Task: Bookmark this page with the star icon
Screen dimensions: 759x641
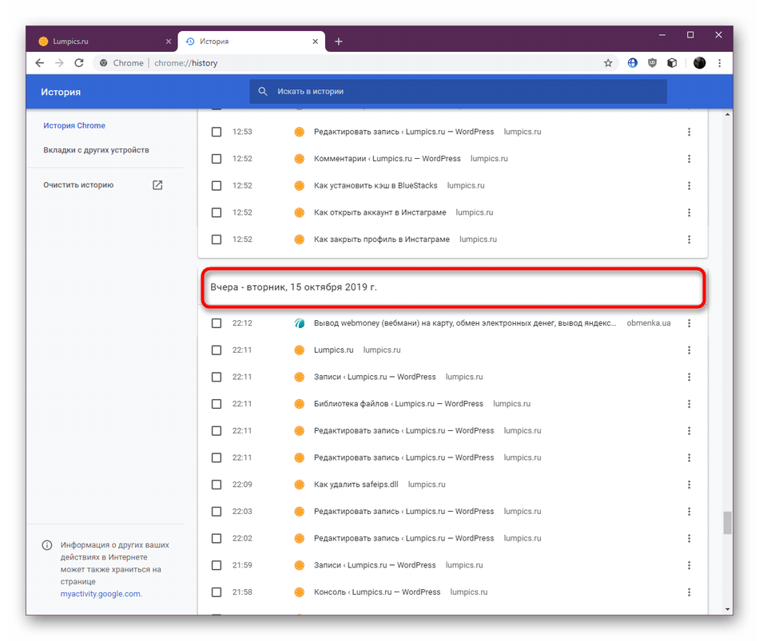Action: point(608,63)
